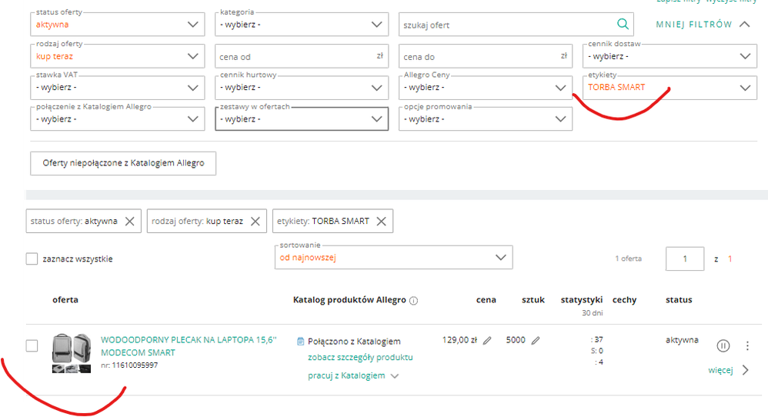Click the 'cena od' input field
Image resolution: width=768 pixels, height=417 pixels.
(293, 56)
